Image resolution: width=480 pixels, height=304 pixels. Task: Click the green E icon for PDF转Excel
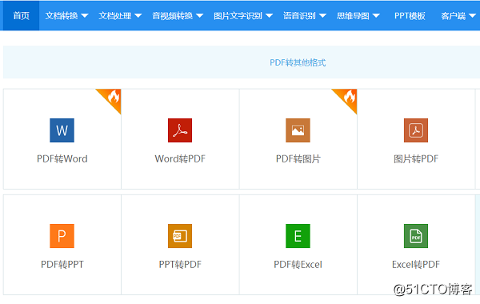pyautogui.click(x=298, y=236)
